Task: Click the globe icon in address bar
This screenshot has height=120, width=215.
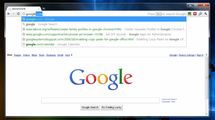Action: pyautogui.click(x=24, y=14)
